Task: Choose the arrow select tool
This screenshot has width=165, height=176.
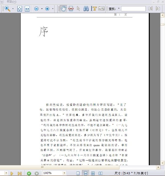Action: pos(78,9)
